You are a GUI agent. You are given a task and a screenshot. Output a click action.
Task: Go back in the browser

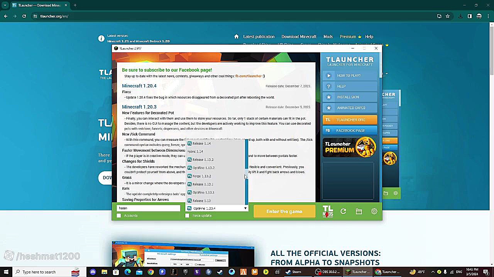6,16
